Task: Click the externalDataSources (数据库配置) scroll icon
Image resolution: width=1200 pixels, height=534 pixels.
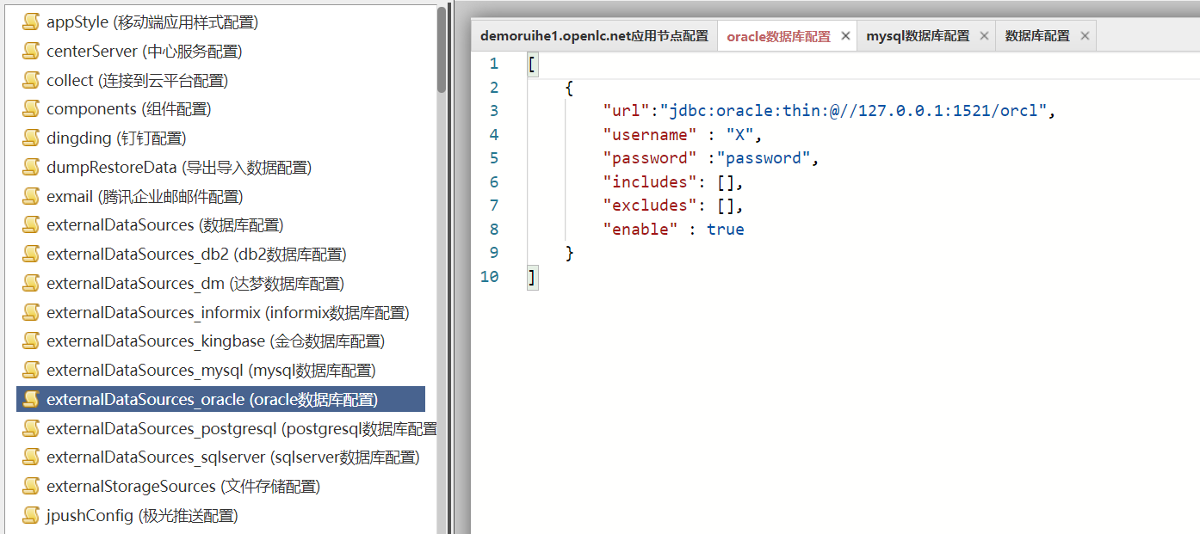Action: 31,225
